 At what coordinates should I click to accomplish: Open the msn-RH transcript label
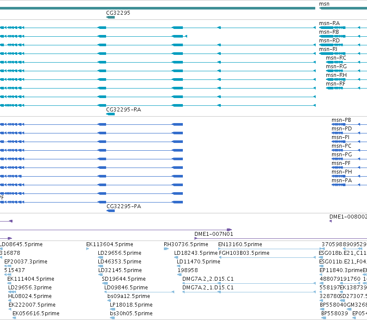[336, 75]
